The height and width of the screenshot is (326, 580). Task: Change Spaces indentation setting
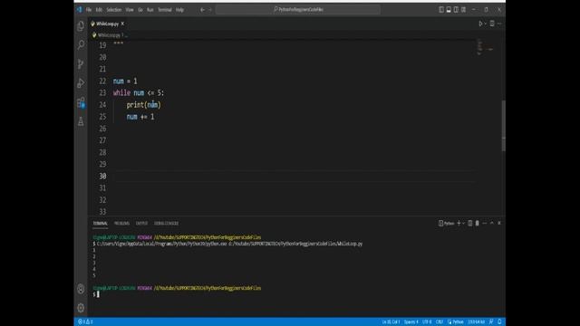(411, 322)
